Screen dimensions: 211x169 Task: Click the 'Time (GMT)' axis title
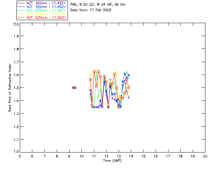(112, 161)
